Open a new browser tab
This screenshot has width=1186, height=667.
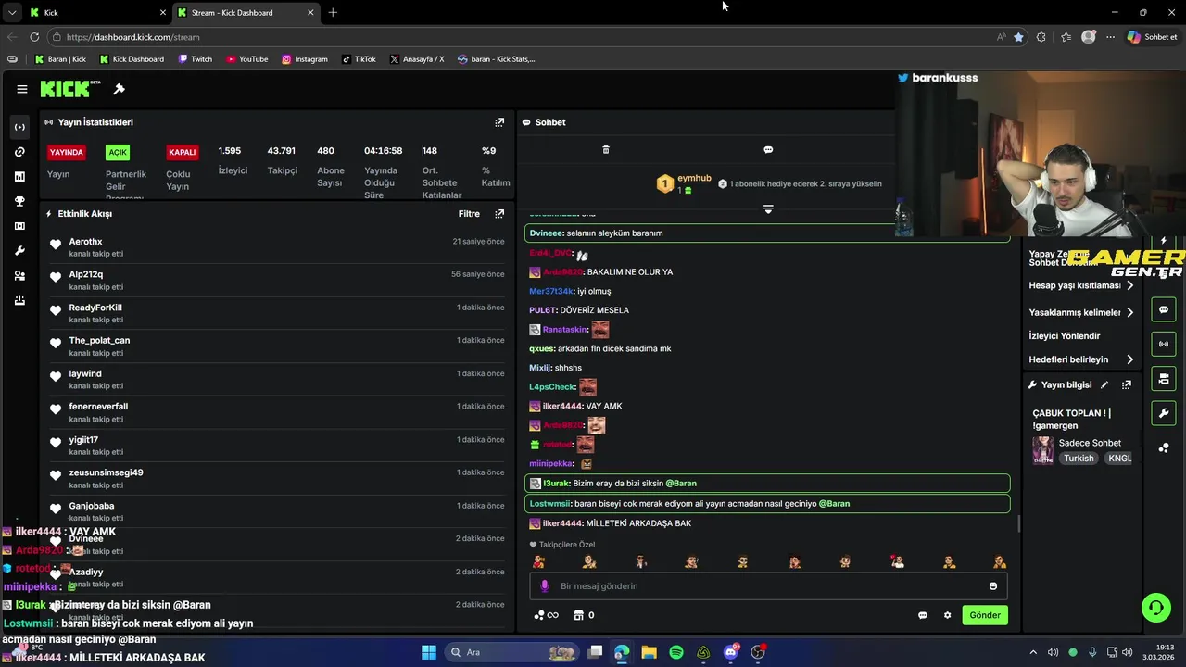click(333, 13)
